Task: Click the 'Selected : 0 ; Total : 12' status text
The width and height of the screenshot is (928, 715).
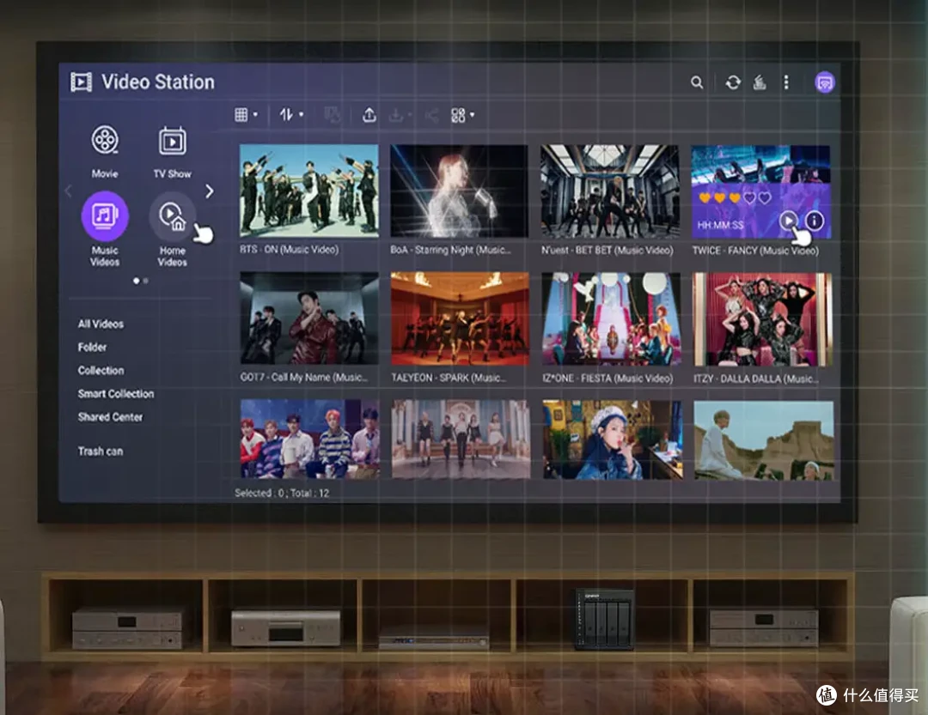Action: coord(282,494)
